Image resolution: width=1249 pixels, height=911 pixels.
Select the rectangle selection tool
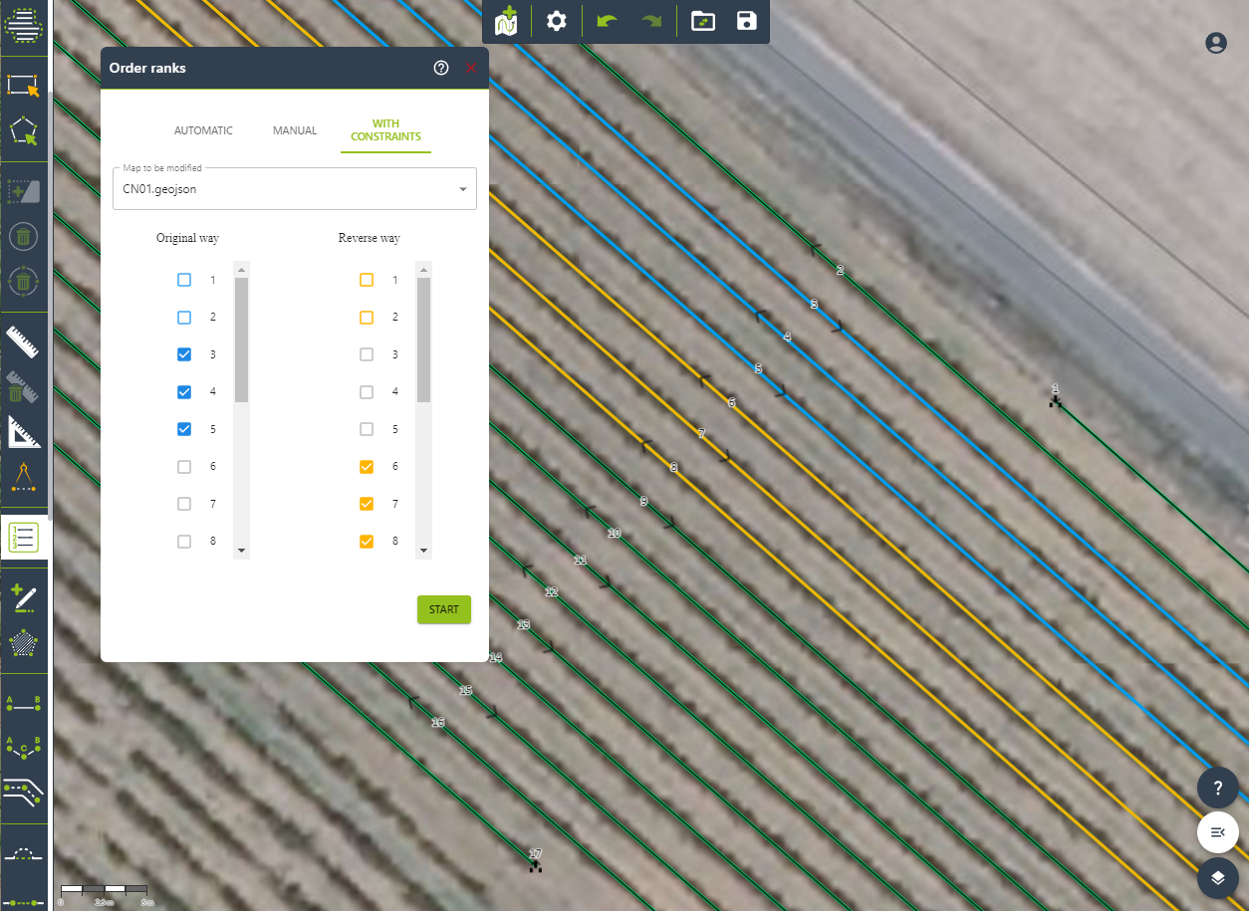pos(23,85)
